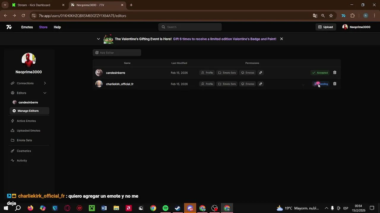The width and height of the screenshot is (380, 213).
Task: Open Minecraft launcher from the taskbar
Action: pyautogui.click(x=92, y=208)
